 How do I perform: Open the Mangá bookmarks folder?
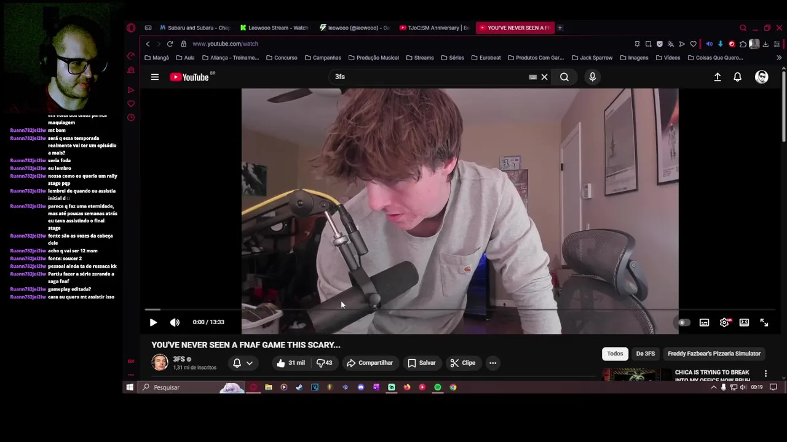pos(156,58)
